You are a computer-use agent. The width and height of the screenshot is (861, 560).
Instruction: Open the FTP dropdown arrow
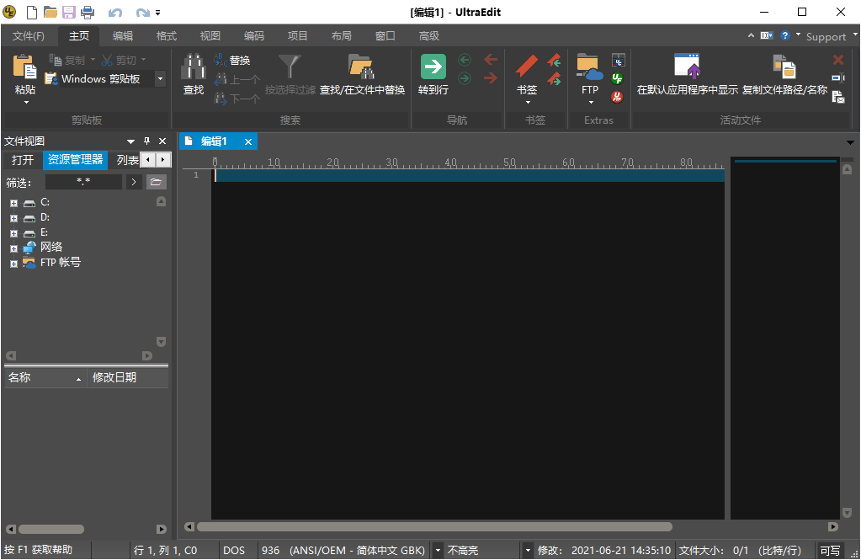(591, 102)
